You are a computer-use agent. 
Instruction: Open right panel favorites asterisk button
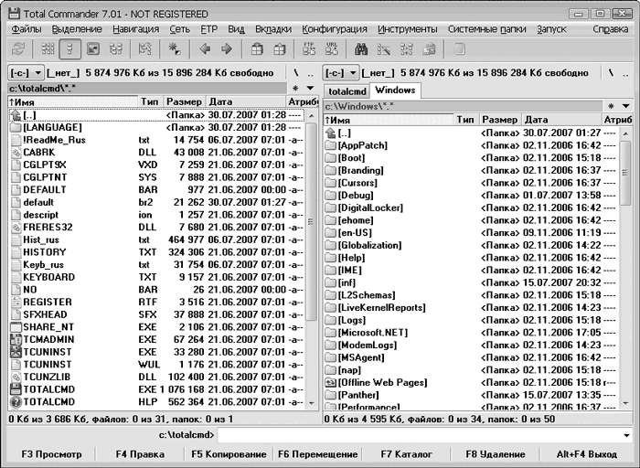[x=611, y=106]
